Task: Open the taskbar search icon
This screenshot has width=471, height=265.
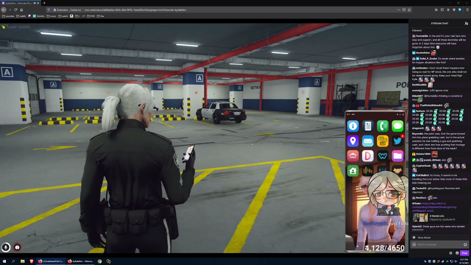Action: pyautogui.click(x=13, y=261)
